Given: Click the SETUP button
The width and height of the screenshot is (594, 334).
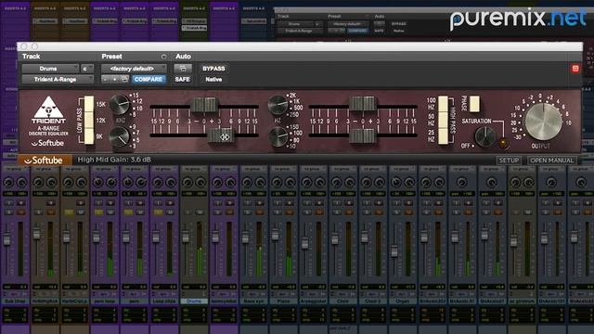Looking at the screenshot, I should (509, 161).
